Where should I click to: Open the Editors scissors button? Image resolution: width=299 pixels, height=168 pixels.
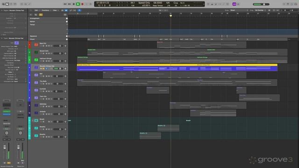pos(29,4)
